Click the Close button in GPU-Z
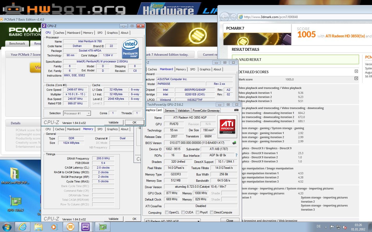Image resolution: width=372 pixels, height=232 pixels. (x=230, y=220)
